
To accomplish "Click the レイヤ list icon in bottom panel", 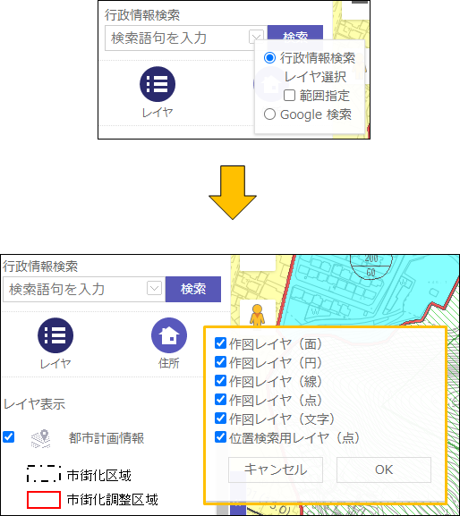I will click(55, 335).
